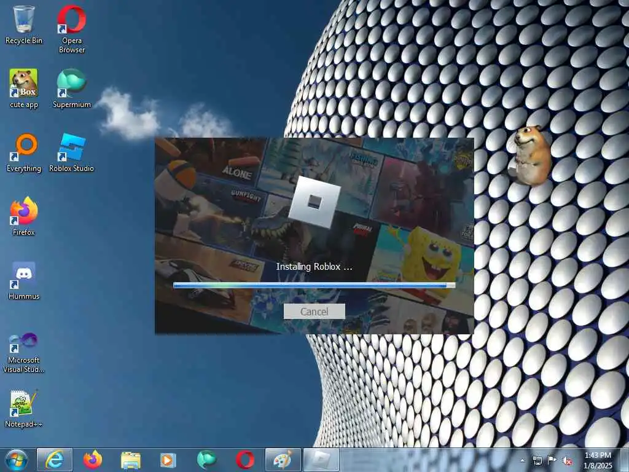Launch Internet Explorer from the taskbar

tap(55, 460)
